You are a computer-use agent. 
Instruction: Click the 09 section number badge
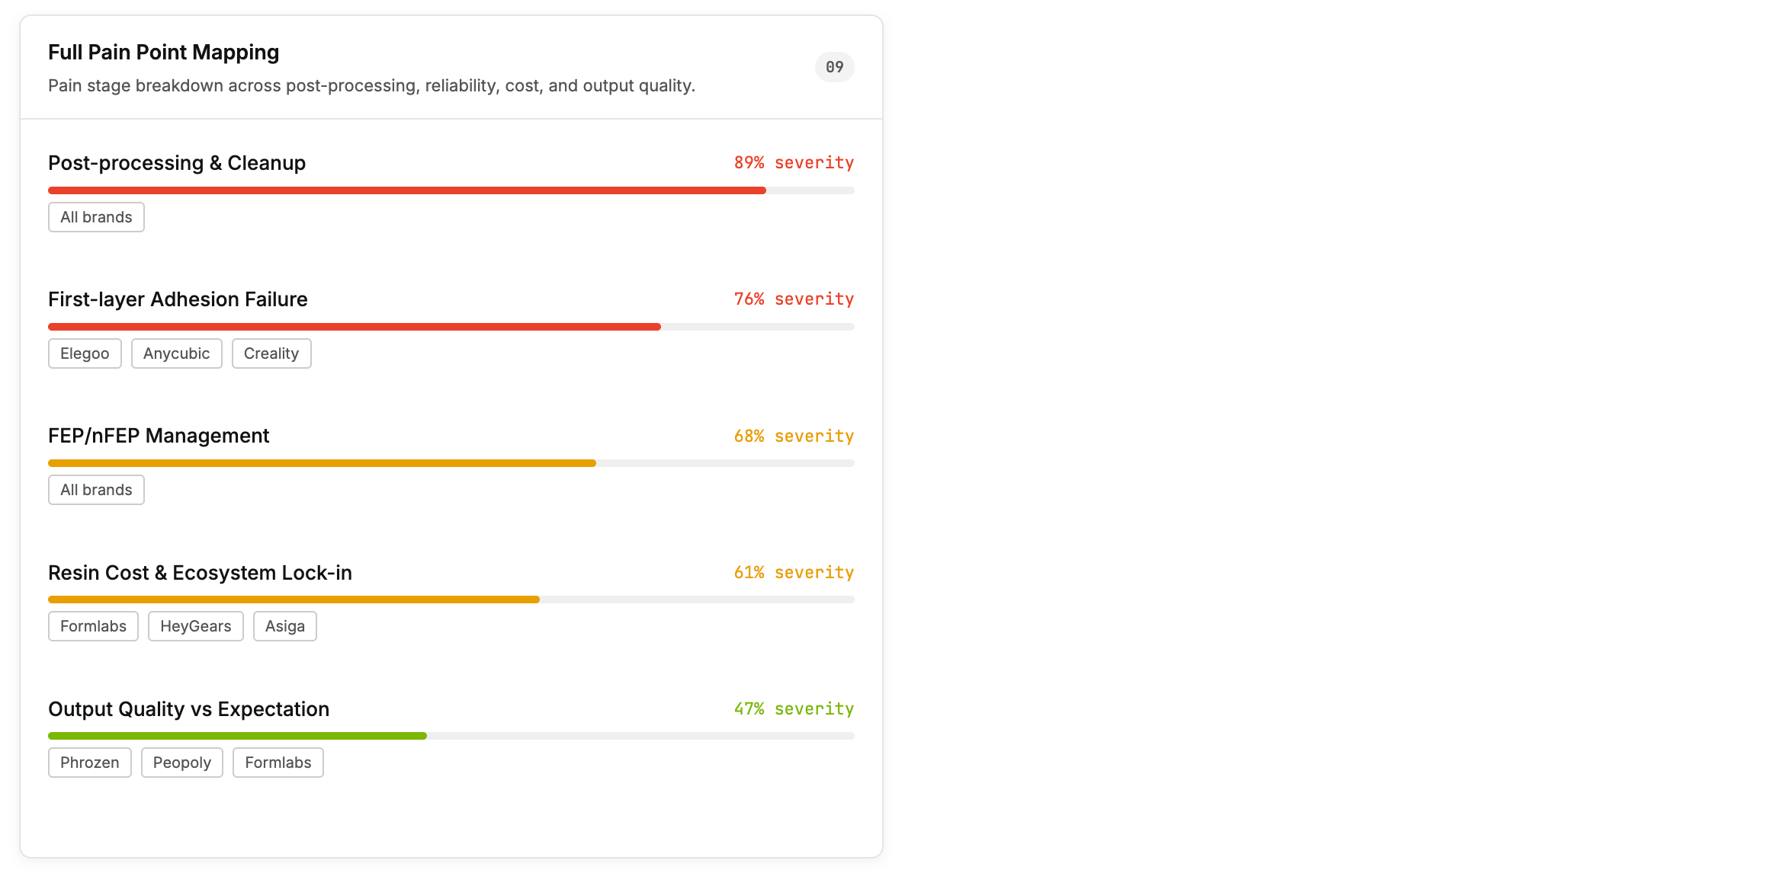[x=834, y=67]
